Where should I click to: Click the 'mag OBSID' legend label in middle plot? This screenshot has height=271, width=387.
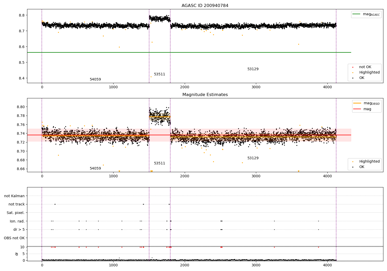click(372, 103)
